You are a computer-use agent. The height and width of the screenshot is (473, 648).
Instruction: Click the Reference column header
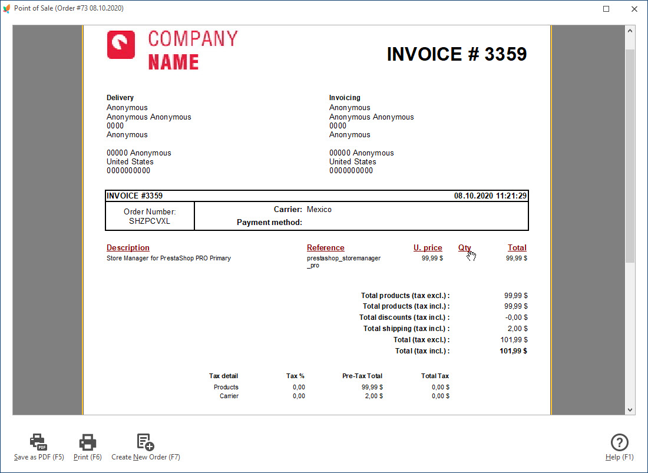pyautogui.click(x=326, y=247)
